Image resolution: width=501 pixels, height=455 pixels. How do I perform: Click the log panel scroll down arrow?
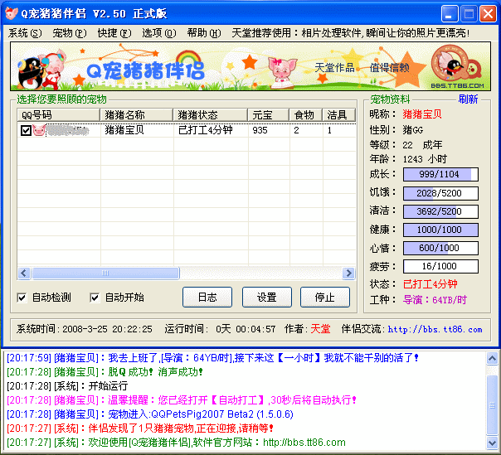tap(492, 443)
